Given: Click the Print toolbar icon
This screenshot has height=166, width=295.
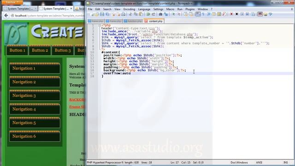Looking at the screenshot, I should [x=124, y=14].
